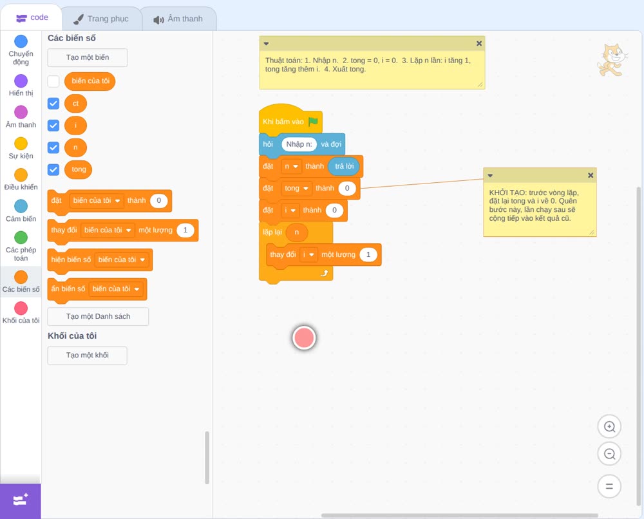This screenshot has width=644, height=519.
Task: Uncheck the 'i' variable checkbox
Action: point(53,125)
